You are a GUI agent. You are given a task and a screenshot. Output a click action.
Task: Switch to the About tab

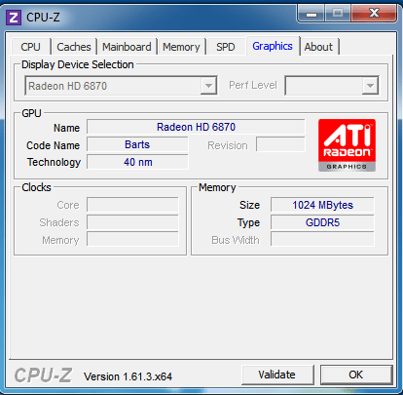pos(319,47)
